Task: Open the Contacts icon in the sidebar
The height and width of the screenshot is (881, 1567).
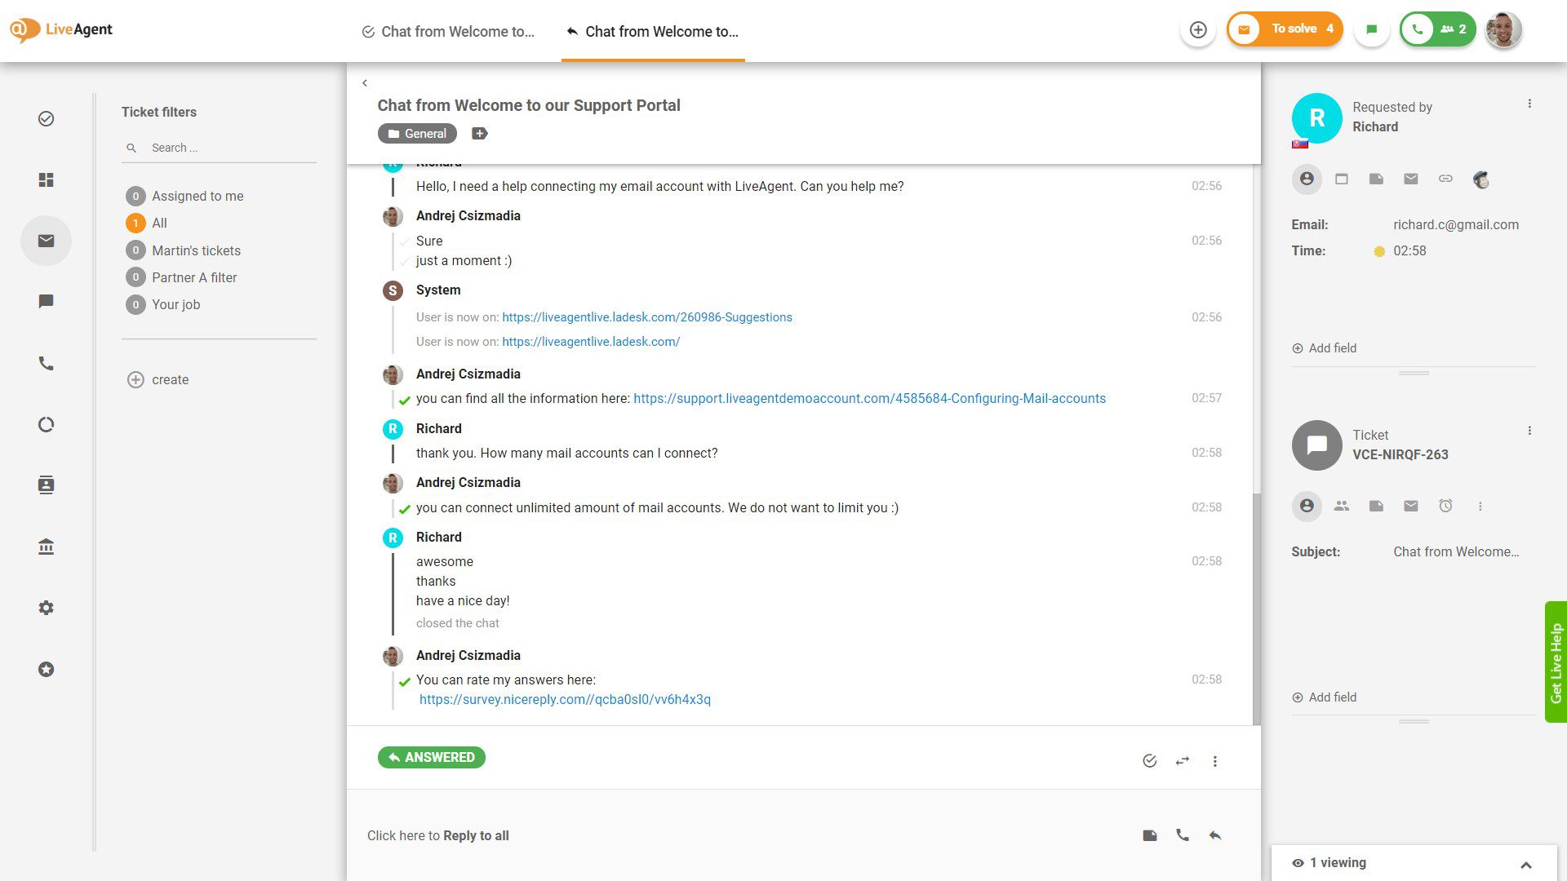Action: [x=46, y=485]
